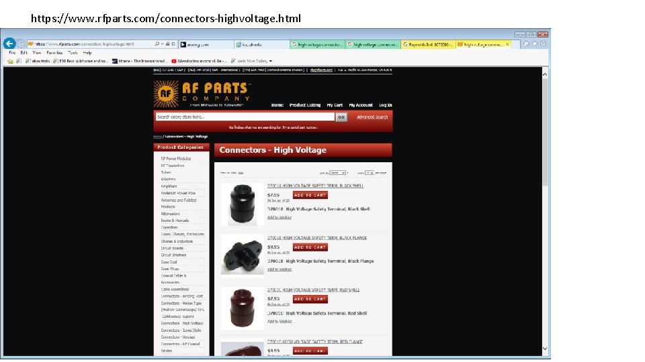Expand the Web Slice Gallery dropdown

point(270,61)
